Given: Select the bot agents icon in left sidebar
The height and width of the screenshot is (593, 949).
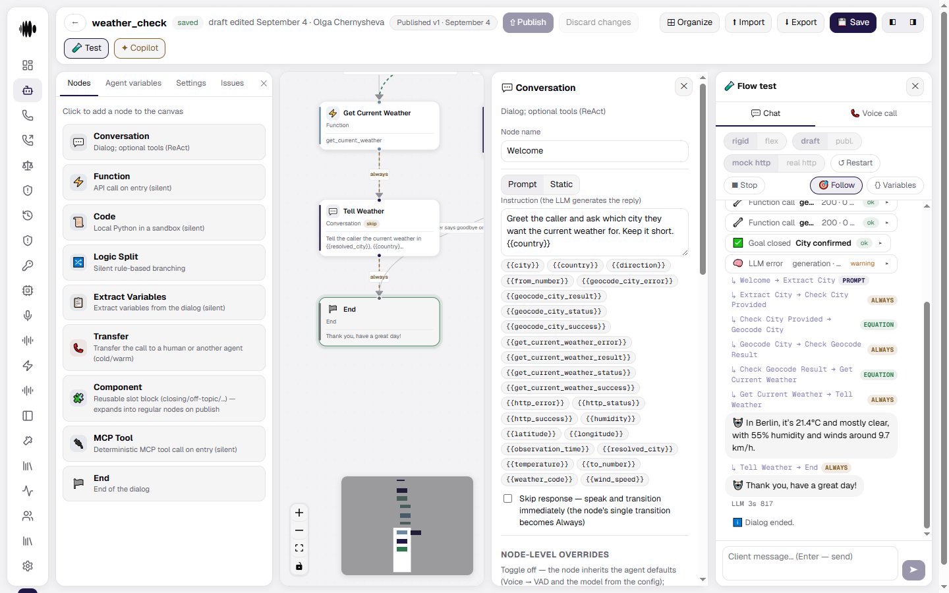Looking at the screenshot, I should (28, 90).
